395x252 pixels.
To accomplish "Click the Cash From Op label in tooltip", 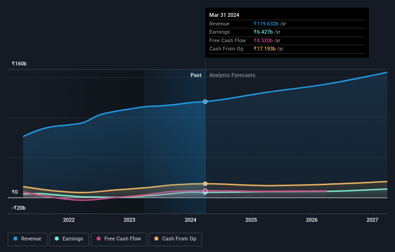I will point(226,49).
